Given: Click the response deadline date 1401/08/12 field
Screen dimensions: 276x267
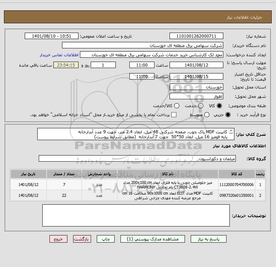Looking at the screenshot, I should tap(196, 65).
